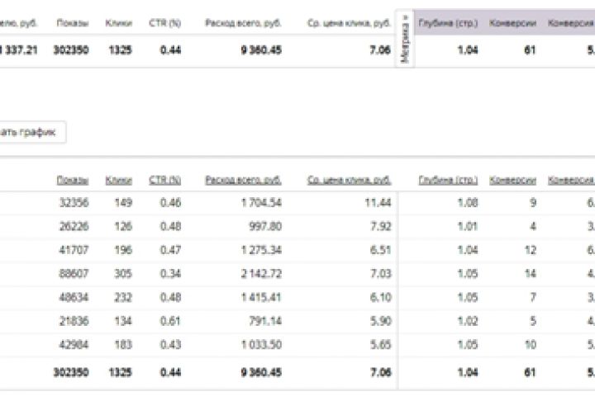The width and height of the screenshot is (595, 396).
Task: Click the average click price 7.92
Action: click(381, 226)
